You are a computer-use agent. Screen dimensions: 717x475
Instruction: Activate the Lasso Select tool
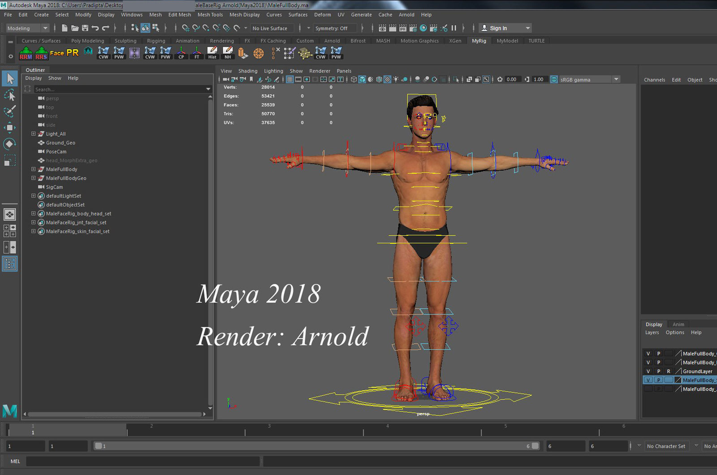[10, 95]
